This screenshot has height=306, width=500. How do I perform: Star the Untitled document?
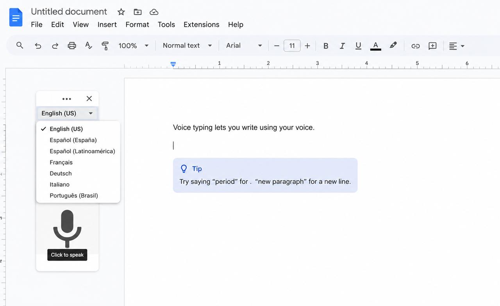[121, 12]
